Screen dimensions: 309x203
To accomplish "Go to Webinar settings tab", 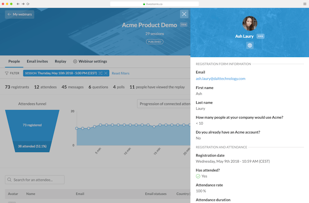I will (90, 61).
